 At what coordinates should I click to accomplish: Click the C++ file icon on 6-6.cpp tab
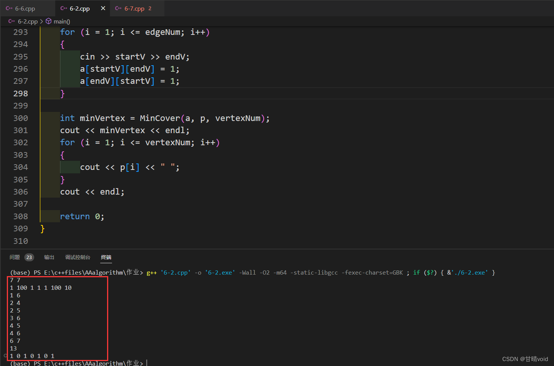[x=9, y=8]
